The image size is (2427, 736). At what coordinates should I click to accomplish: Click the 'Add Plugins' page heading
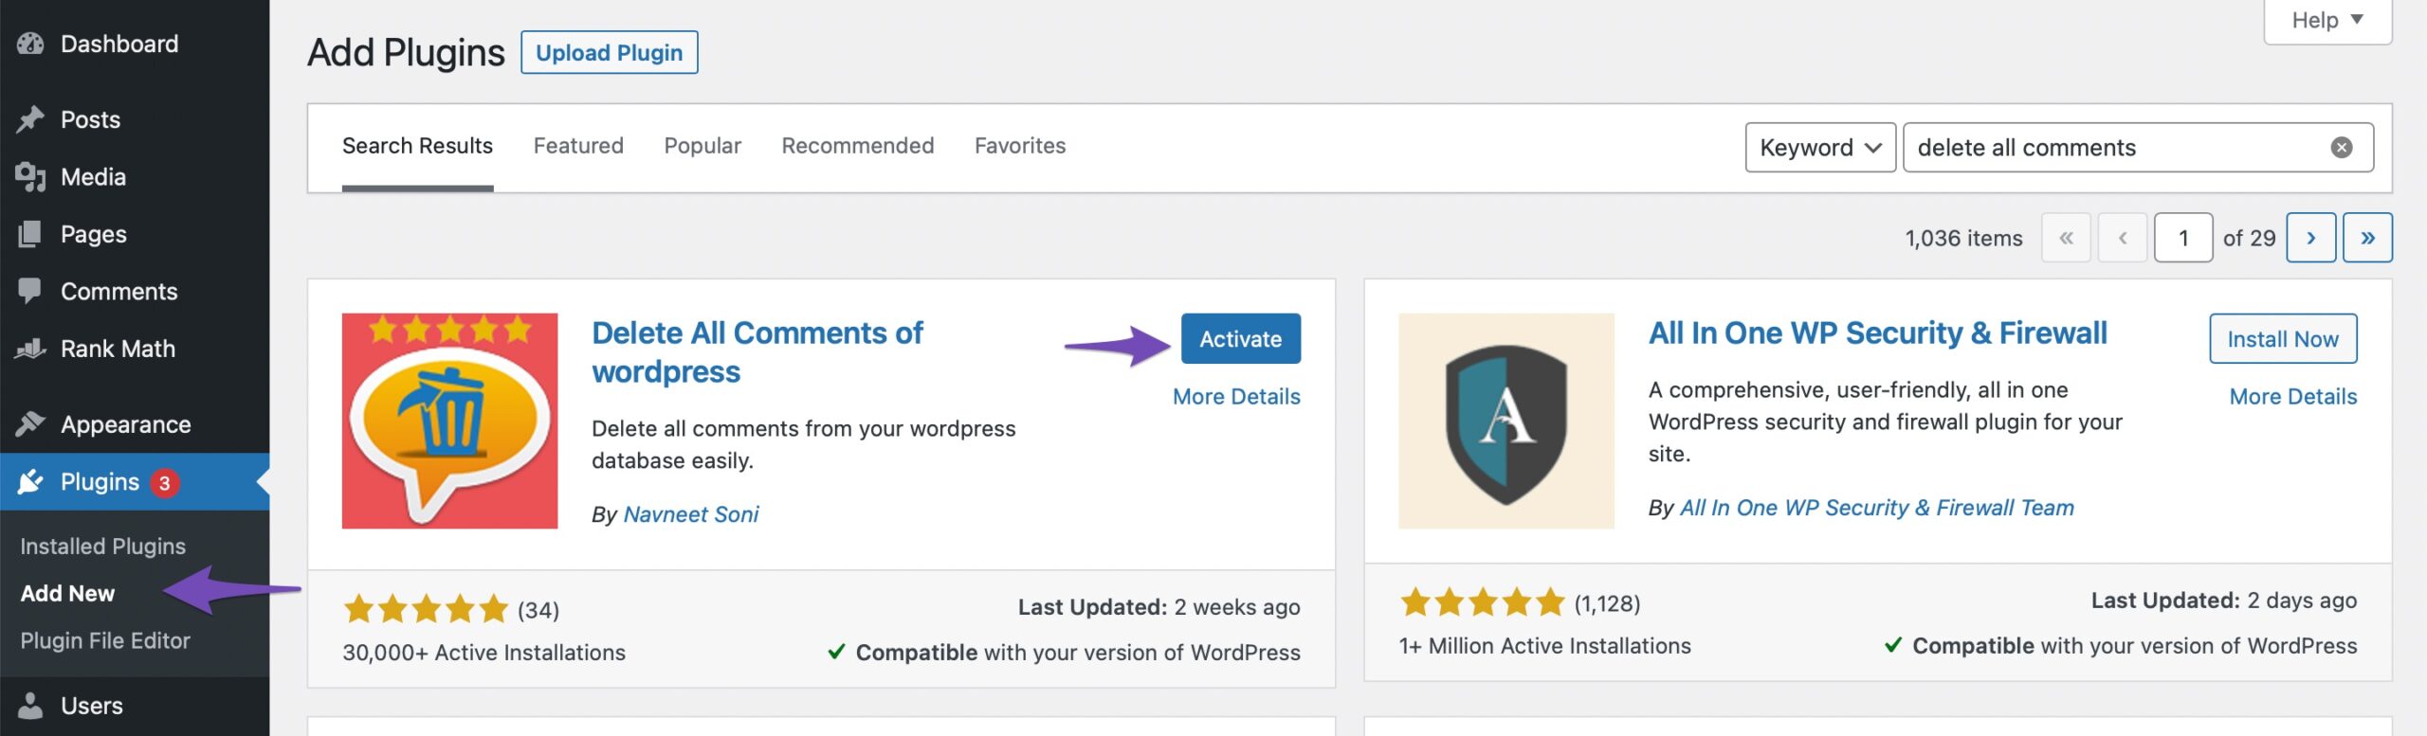tap(406, 53)
